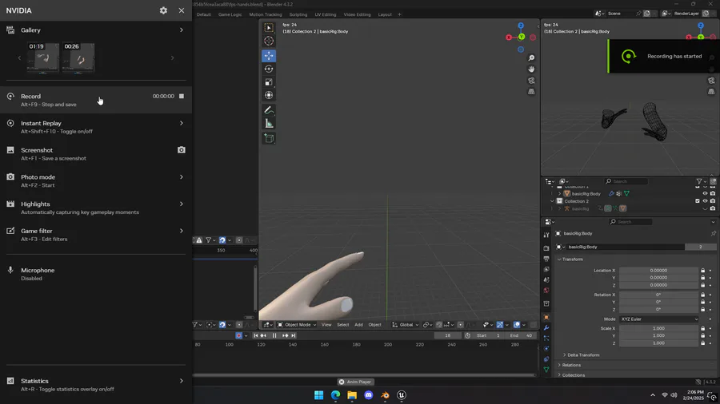Image resolution: width=720 pixels, height=404 pixels.
Task: Select the Select Box tool in viewport toolbar
Action: [x=269, y=27]
